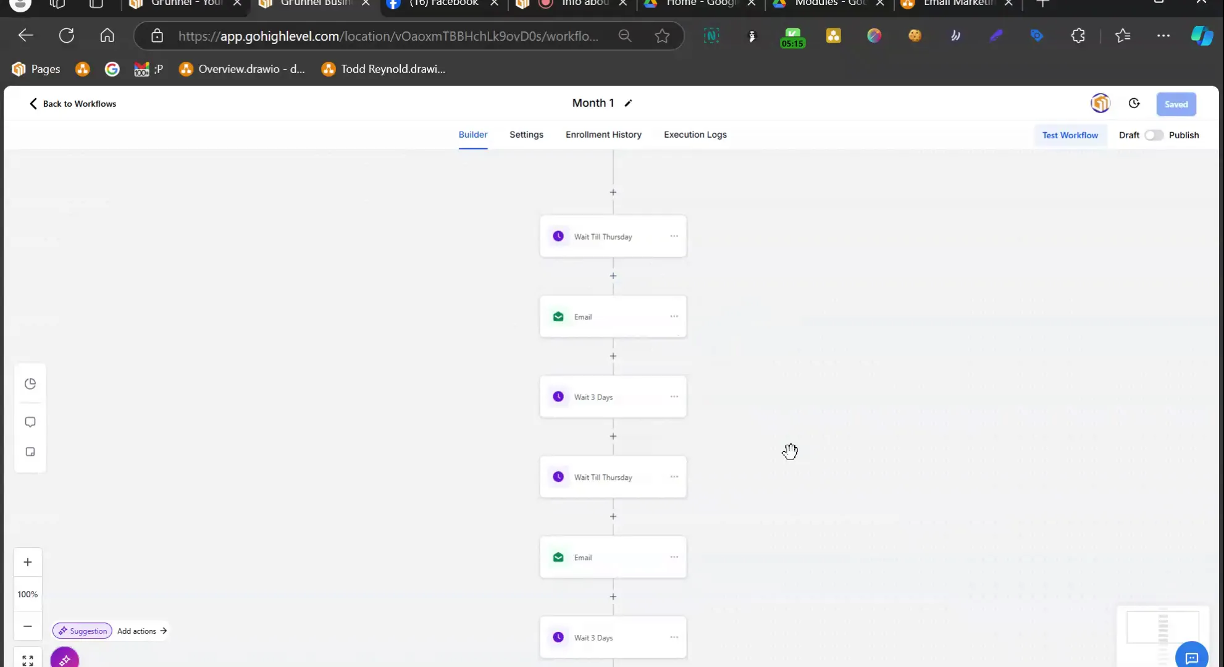Zoom in with plus button
The height and width of the screenshot is (667, 1224).
[28, 563]
